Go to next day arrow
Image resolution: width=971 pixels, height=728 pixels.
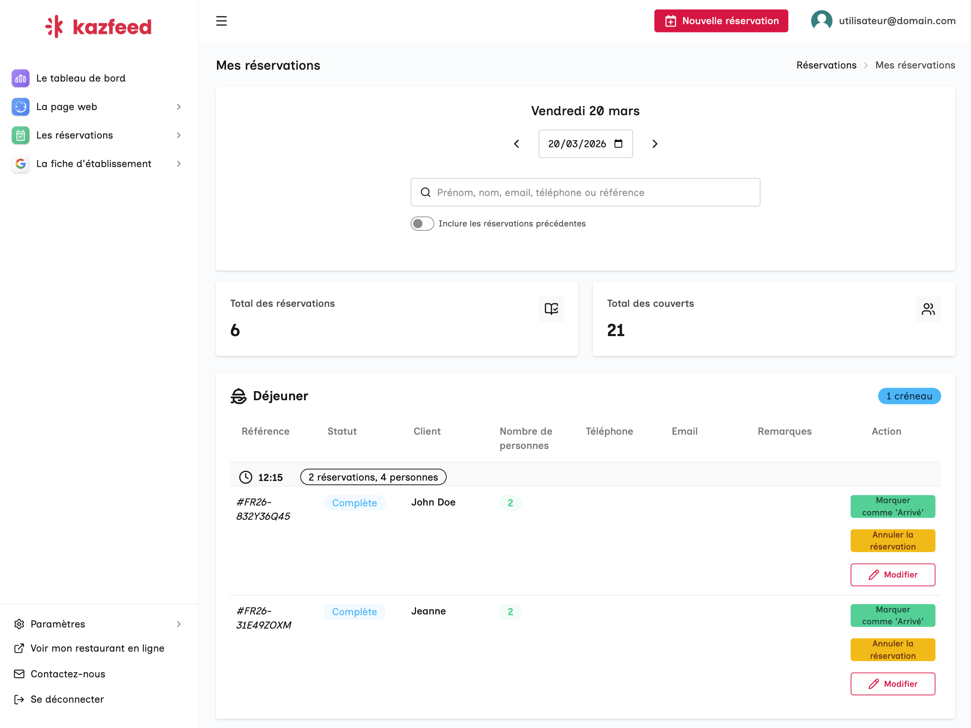pyautogui.click(x=654, y=144)
